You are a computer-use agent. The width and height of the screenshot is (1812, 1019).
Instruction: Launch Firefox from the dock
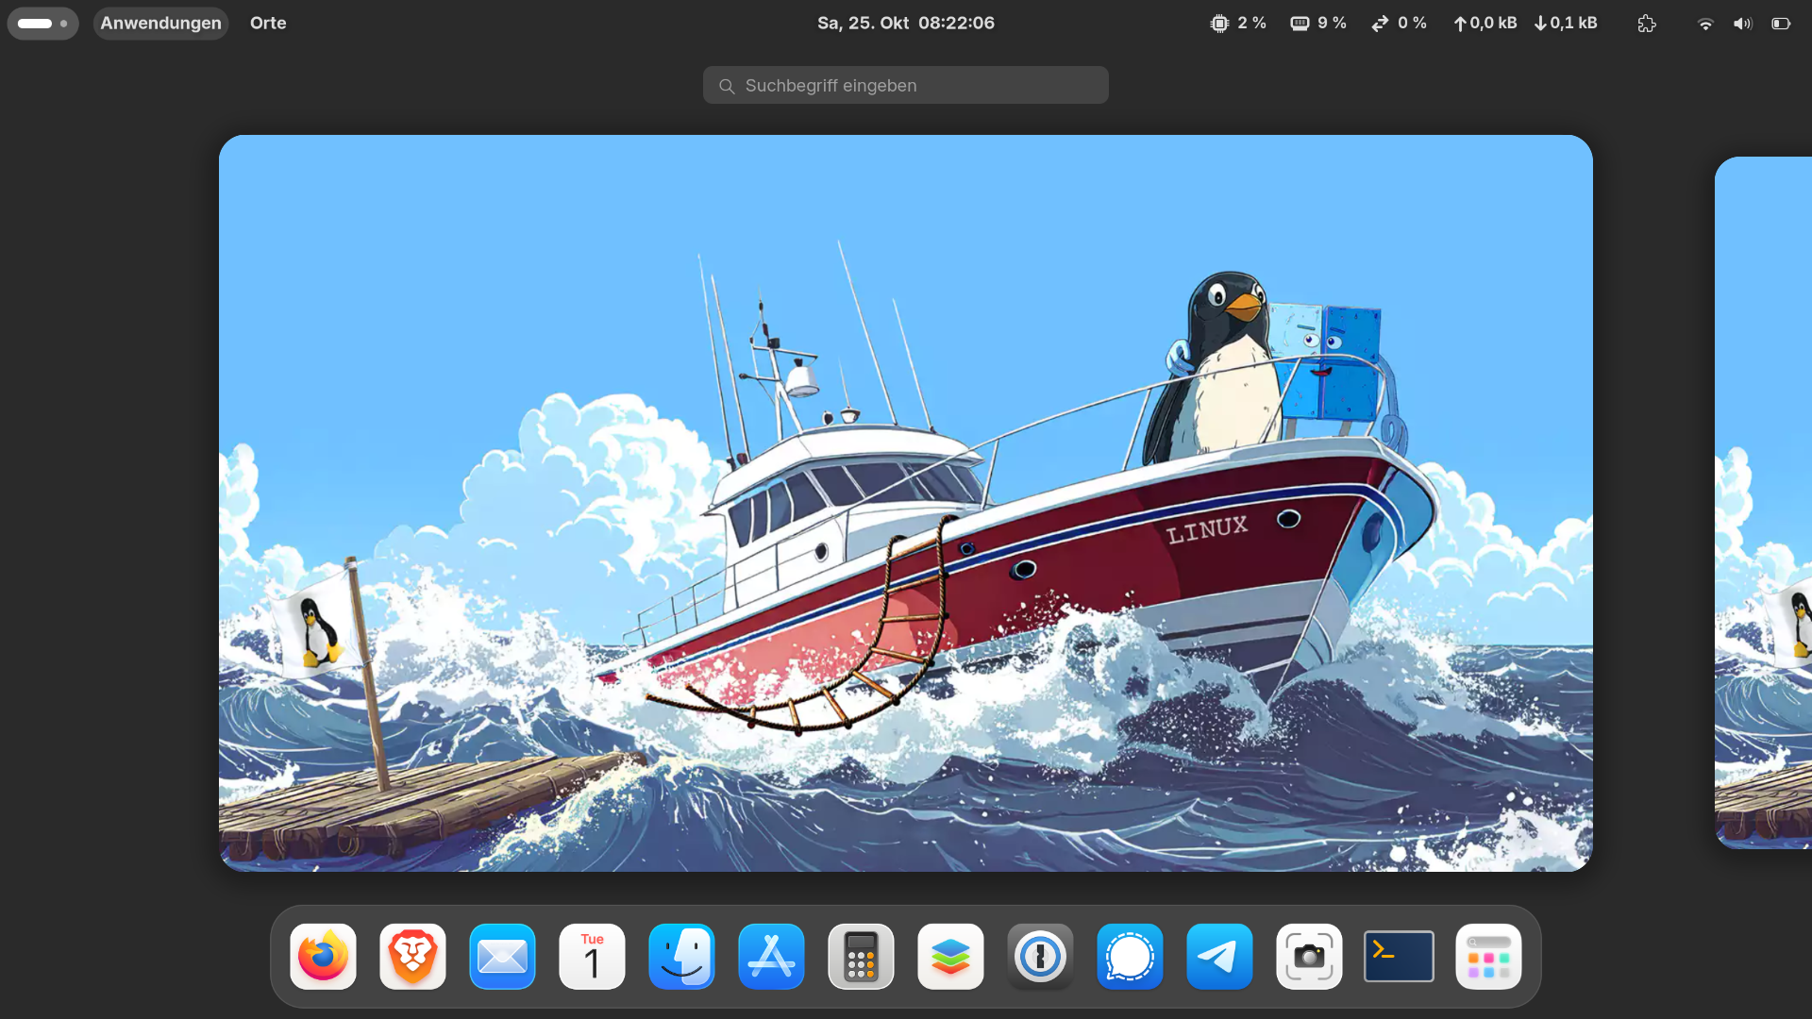coord(323,957)
